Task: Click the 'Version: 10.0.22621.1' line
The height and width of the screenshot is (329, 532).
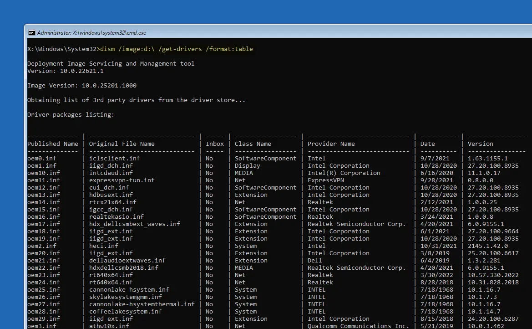Action: (x=66, y=71)
